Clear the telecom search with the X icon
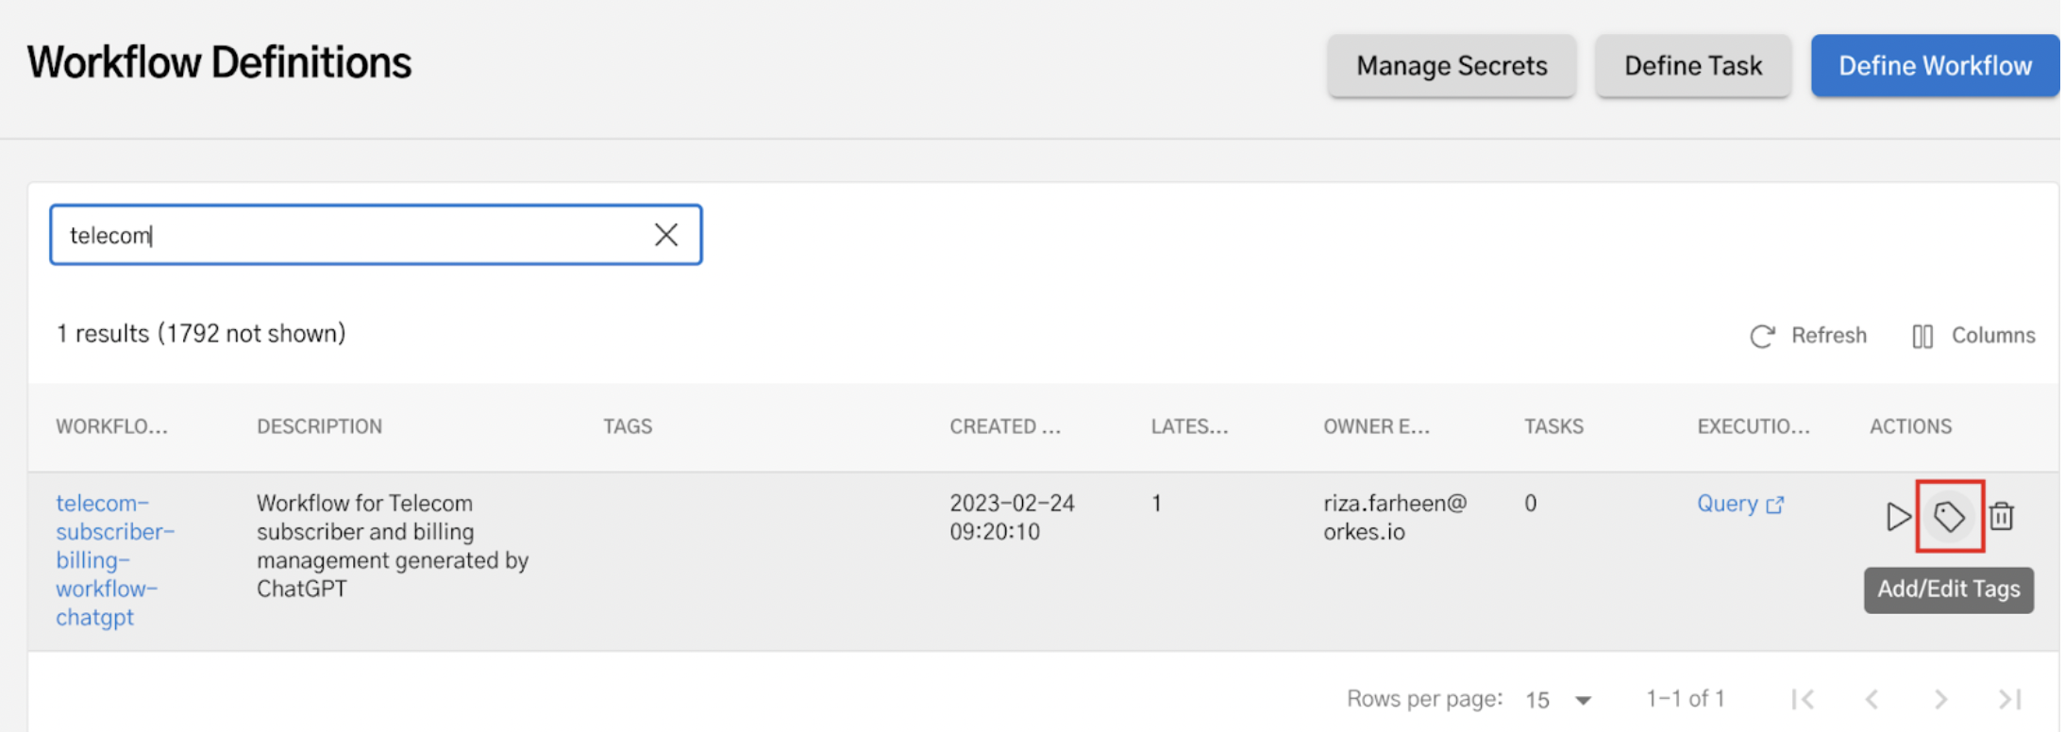The width and height of the screenshot is (2065, 732). click(x=666, y=234)
